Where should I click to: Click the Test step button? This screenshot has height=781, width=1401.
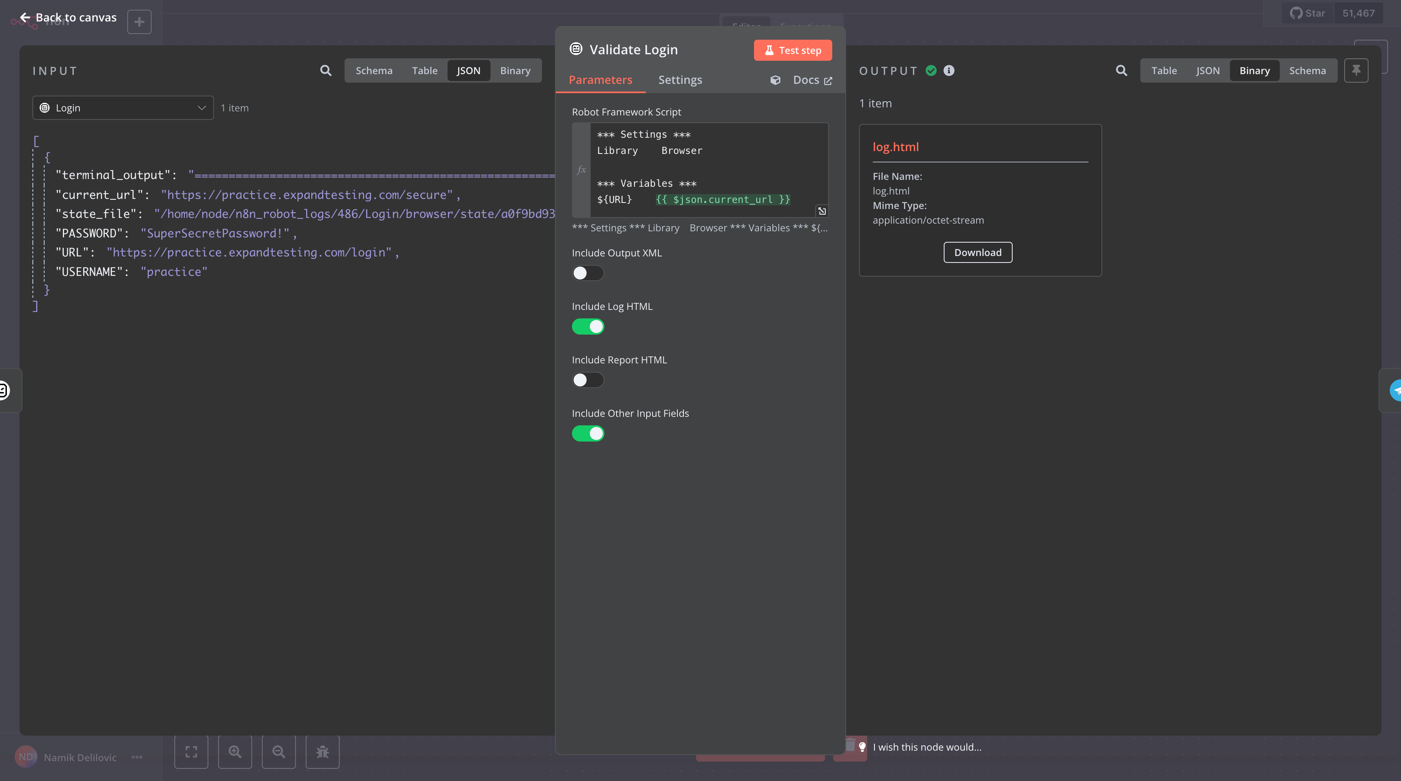pos(793,50)
